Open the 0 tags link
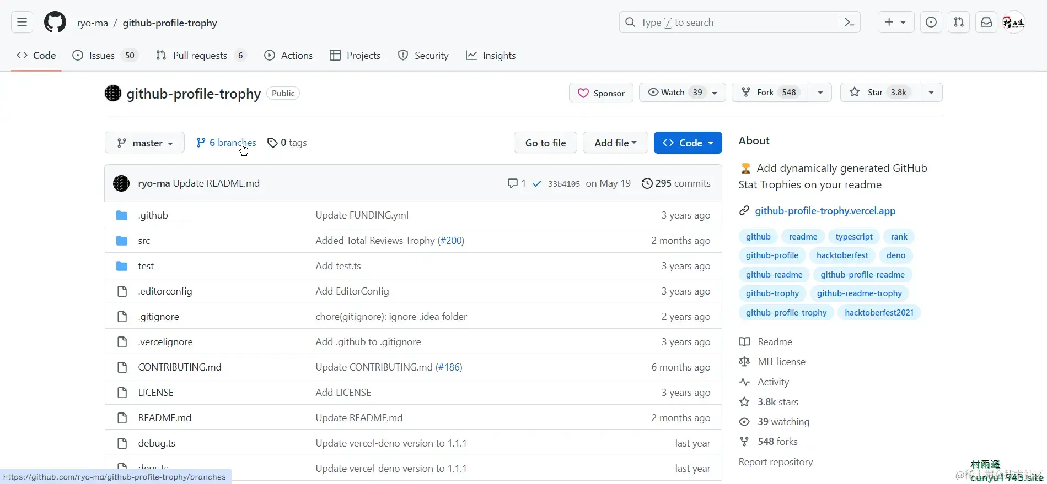Viewport: 1047px width, 484px height. 287,143
